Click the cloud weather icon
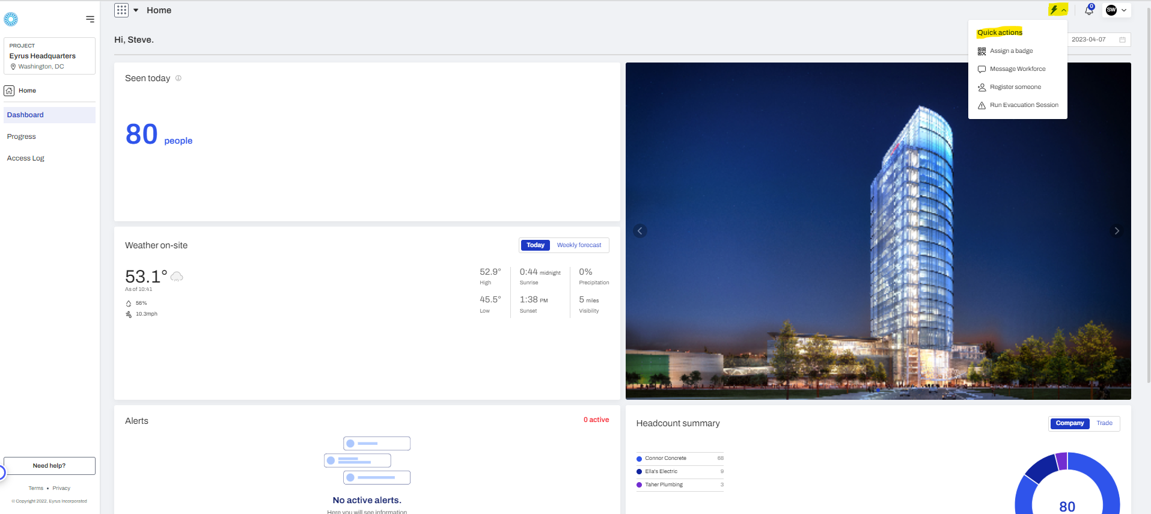Screen dimensions: 1151x514 177,277
